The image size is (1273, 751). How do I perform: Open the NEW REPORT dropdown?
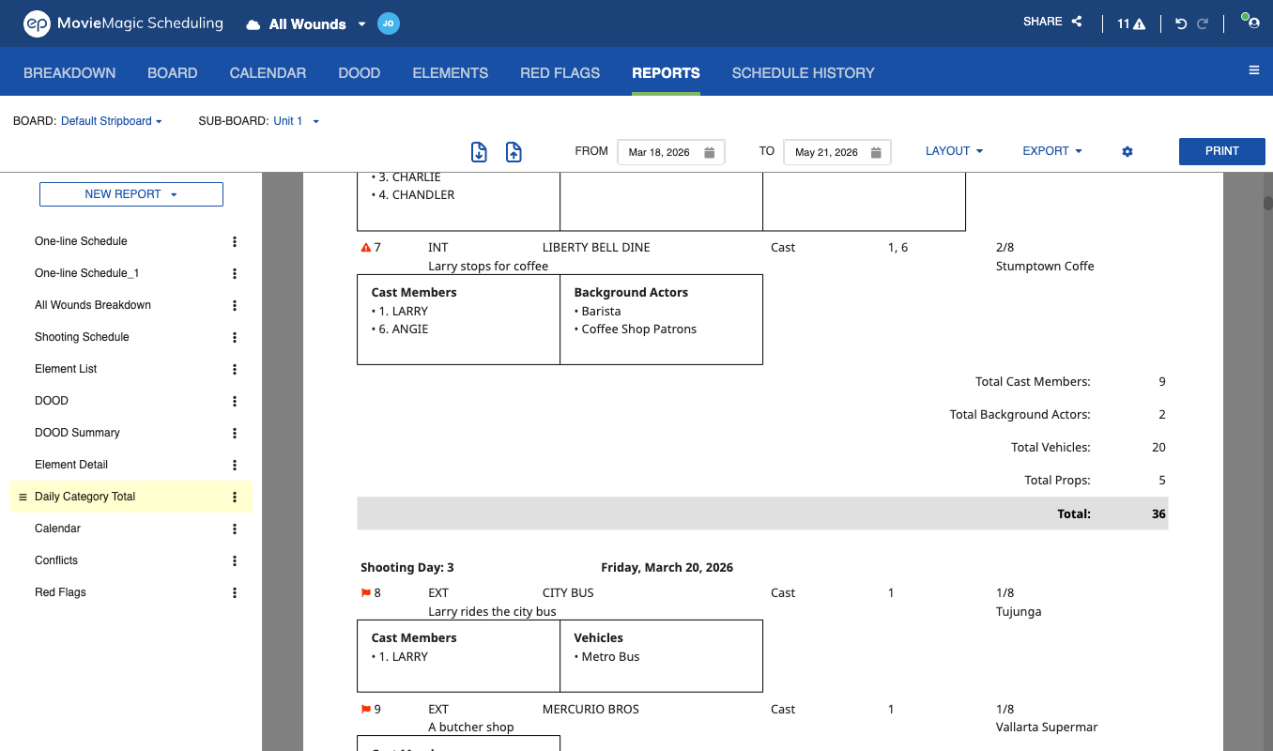(131, 194)
